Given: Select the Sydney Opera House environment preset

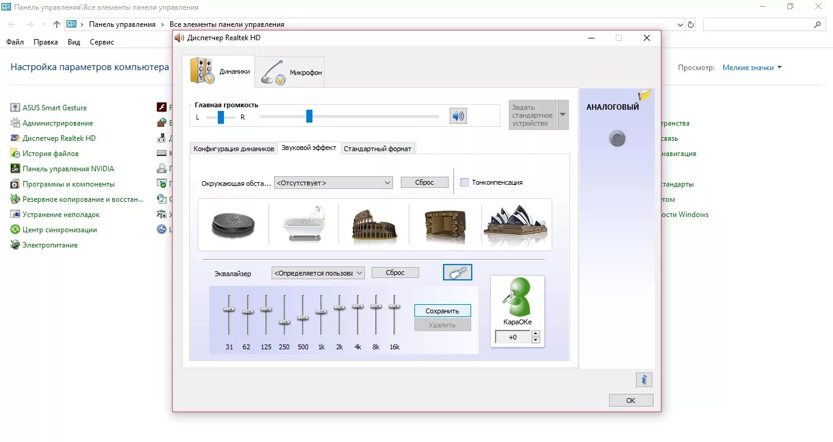Looking at the screenshot, I should point(516,224).
